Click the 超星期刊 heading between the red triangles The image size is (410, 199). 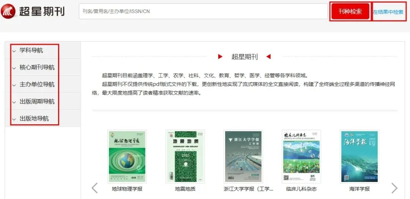tap(245, 57)
